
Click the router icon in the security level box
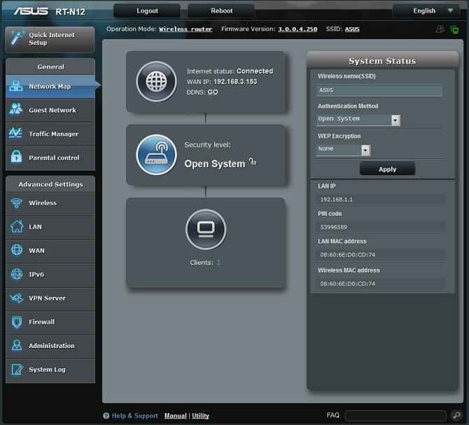click(x=156, y=155)
